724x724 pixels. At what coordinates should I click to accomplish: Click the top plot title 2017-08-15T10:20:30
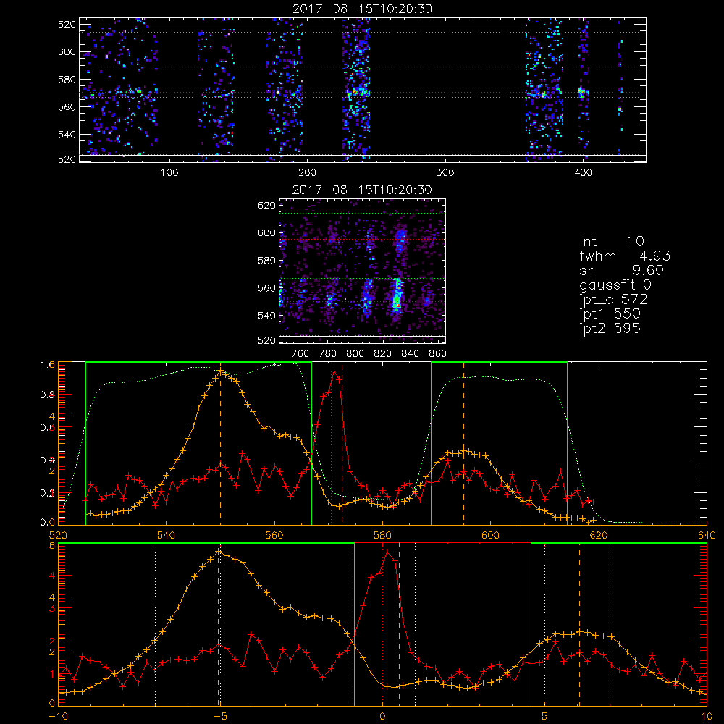coord(363,9)
